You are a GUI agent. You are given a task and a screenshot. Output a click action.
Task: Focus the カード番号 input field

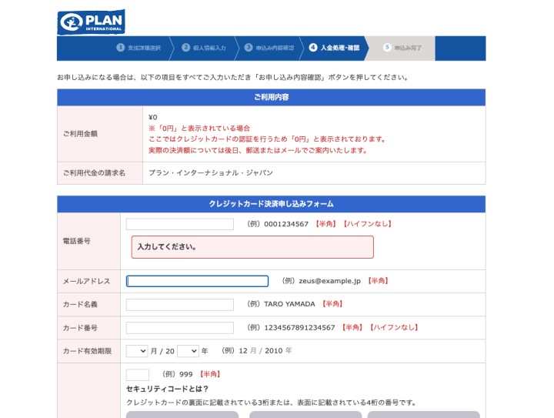click(180, 328)
